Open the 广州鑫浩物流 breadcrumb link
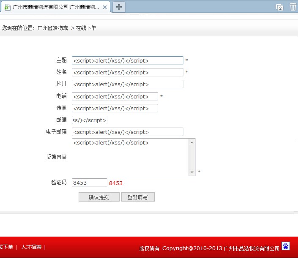Viewport: 298px width, 259px height. (53, 28)
